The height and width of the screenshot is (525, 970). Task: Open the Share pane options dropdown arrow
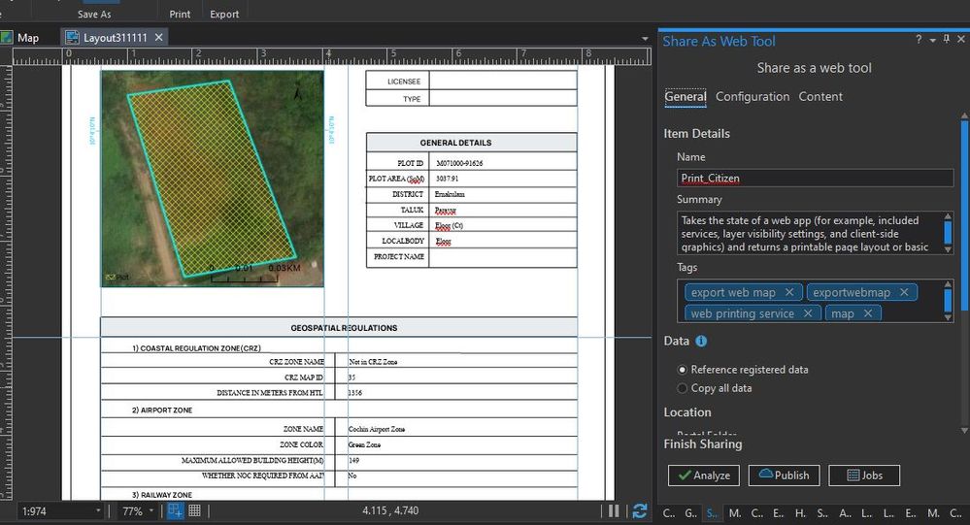click(x=933, y=40)
